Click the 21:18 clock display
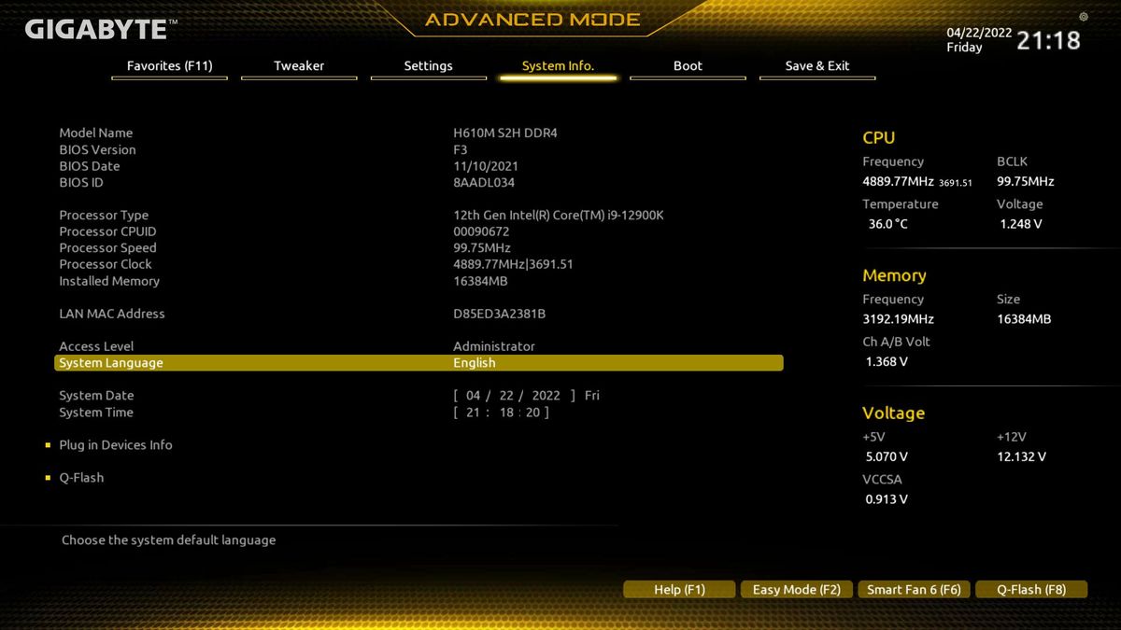 tap(1048, 40)
